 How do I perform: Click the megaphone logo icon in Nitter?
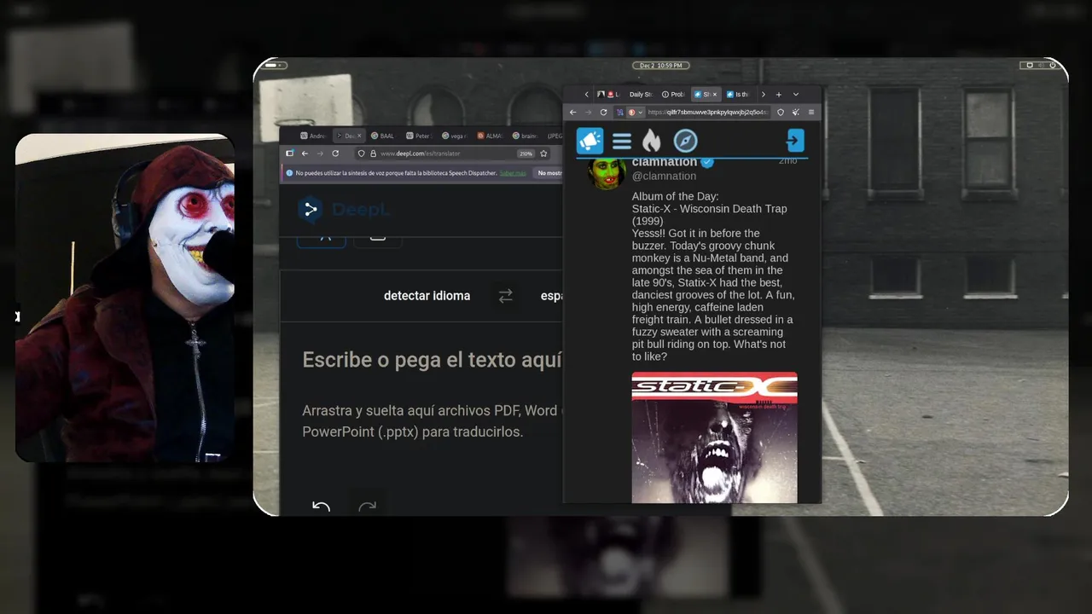click(590, 141)
